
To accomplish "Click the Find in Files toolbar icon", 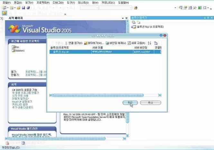I will pyautogui.click(x=135, y=8).
